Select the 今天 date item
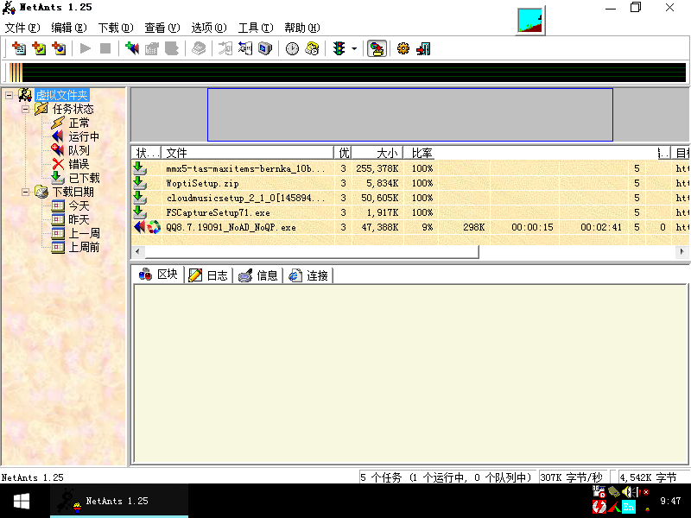The width and height of the screenshot is (691, 518). coord(79,205)
